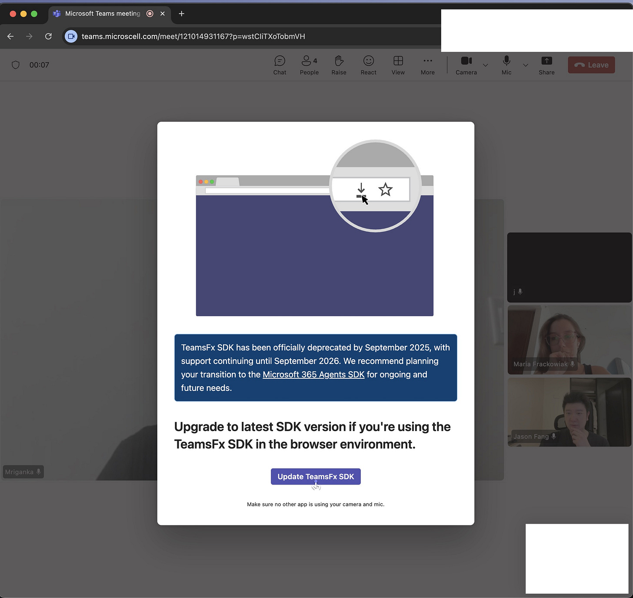Click the camera and mic notice text

316,504
